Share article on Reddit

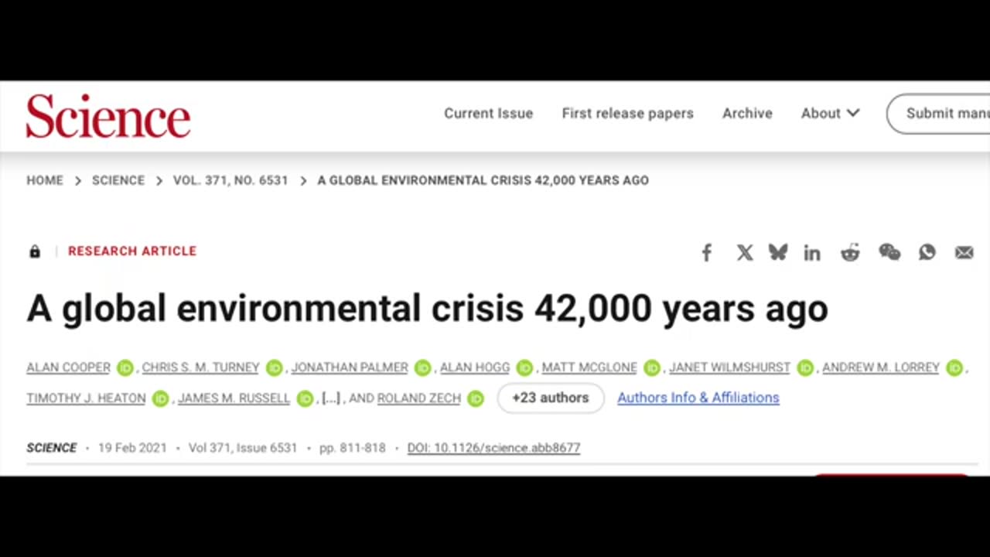850,252
